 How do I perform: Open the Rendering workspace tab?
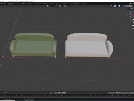[58, 4]
